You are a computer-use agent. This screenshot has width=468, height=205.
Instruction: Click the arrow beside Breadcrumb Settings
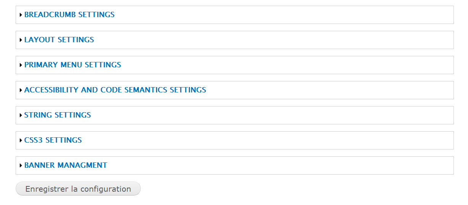coord(21,15)
